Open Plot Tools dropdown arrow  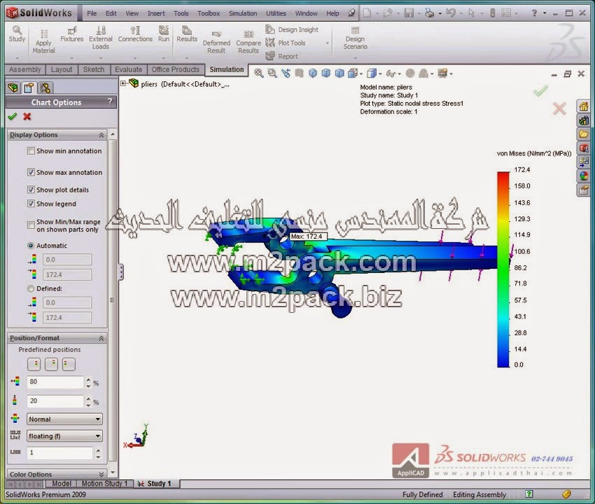(x=327, y=43)
